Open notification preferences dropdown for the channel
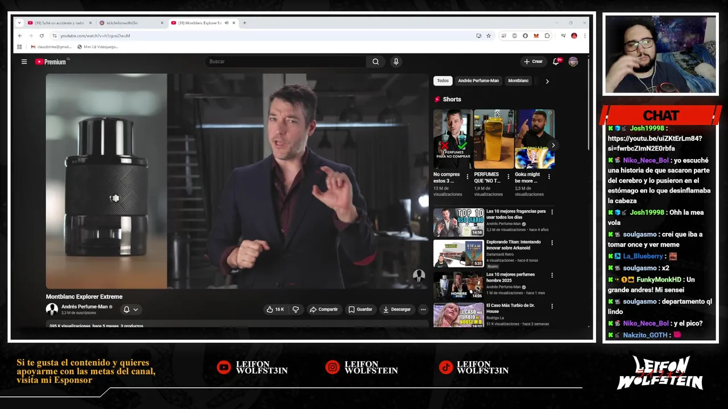Viewport: 728px width, 409px height. click(131, 310)
